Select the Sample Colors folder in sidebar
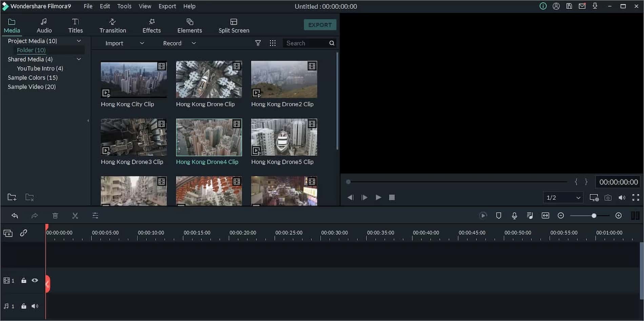Image resolution: width=644 pixels, height=321 pixels. tap(32, 78)
